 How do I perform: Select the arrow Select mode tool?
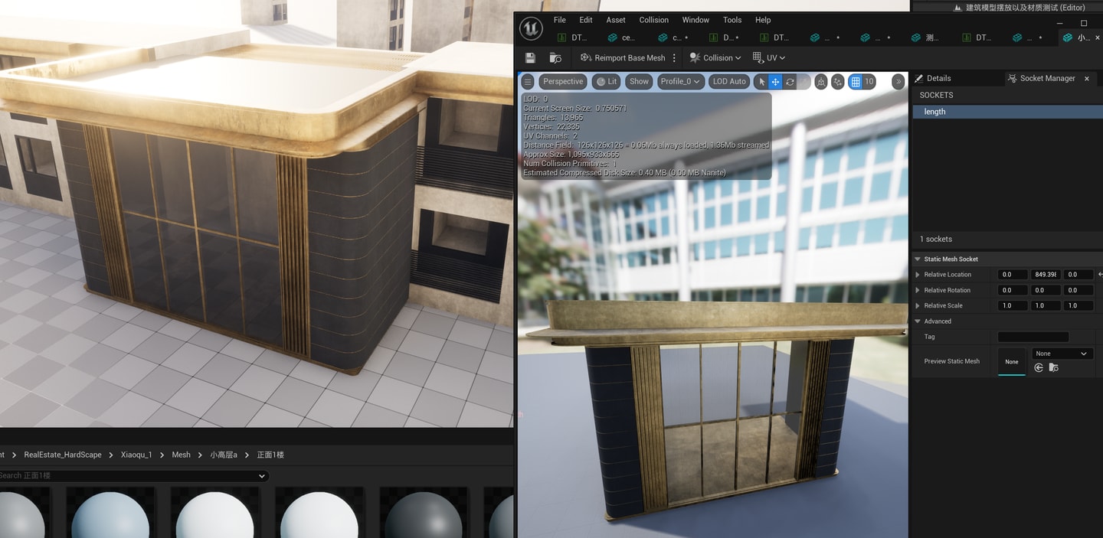tap(761, 81)
